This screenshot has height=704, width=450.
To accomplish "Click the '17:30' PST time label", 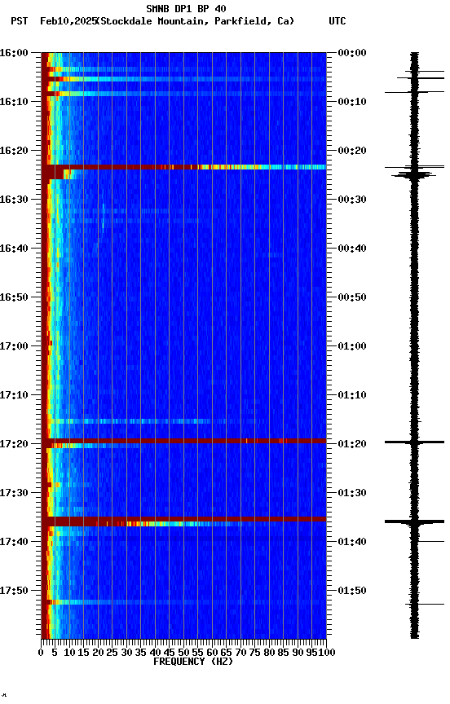I will pos(14,493).
